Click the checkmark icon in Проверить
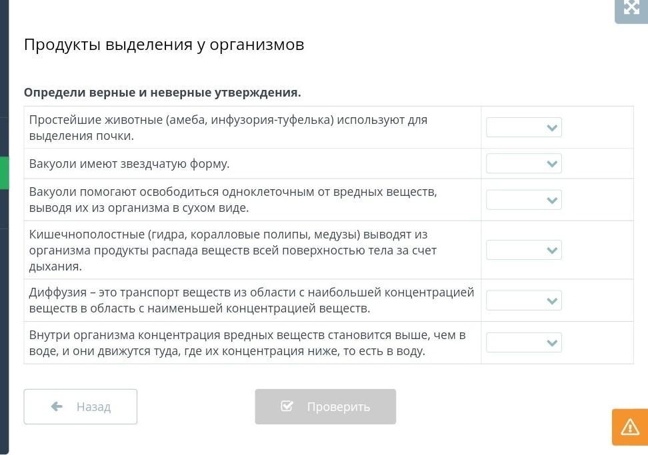Screen dimensions: 648x455 (x=287, y=406)
